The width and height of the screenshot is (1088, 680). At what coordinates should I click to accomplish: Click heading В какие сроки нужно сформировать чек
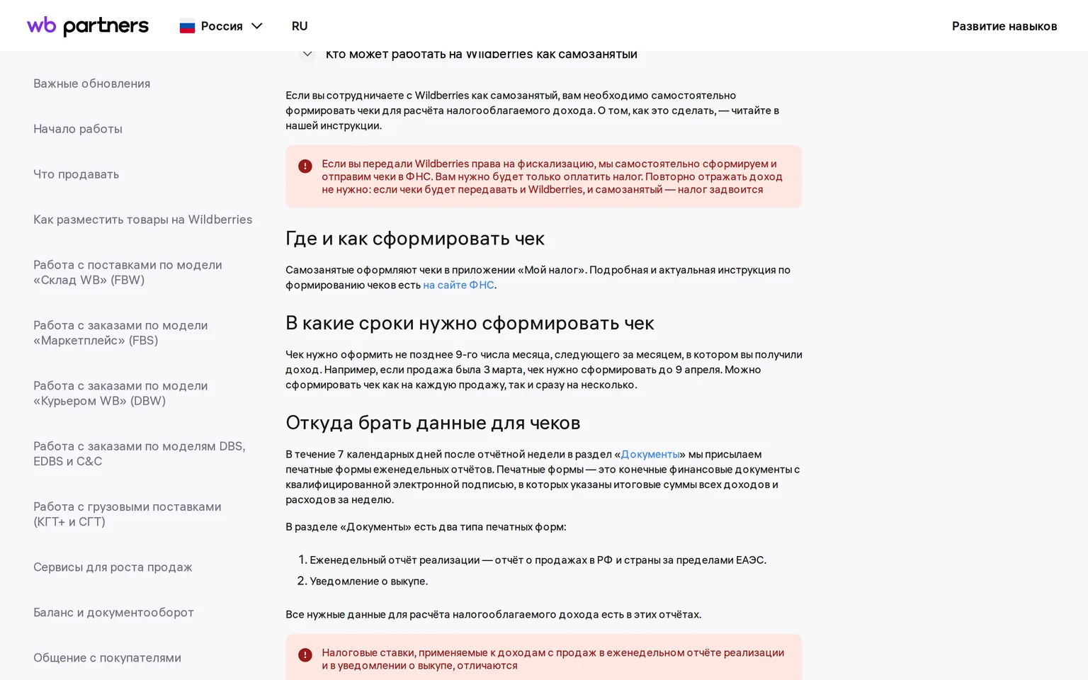tap(470, 323)
